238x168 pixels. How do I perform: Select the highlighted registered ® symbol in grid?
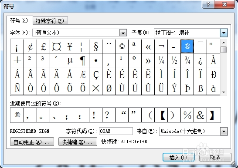point(187,46)
